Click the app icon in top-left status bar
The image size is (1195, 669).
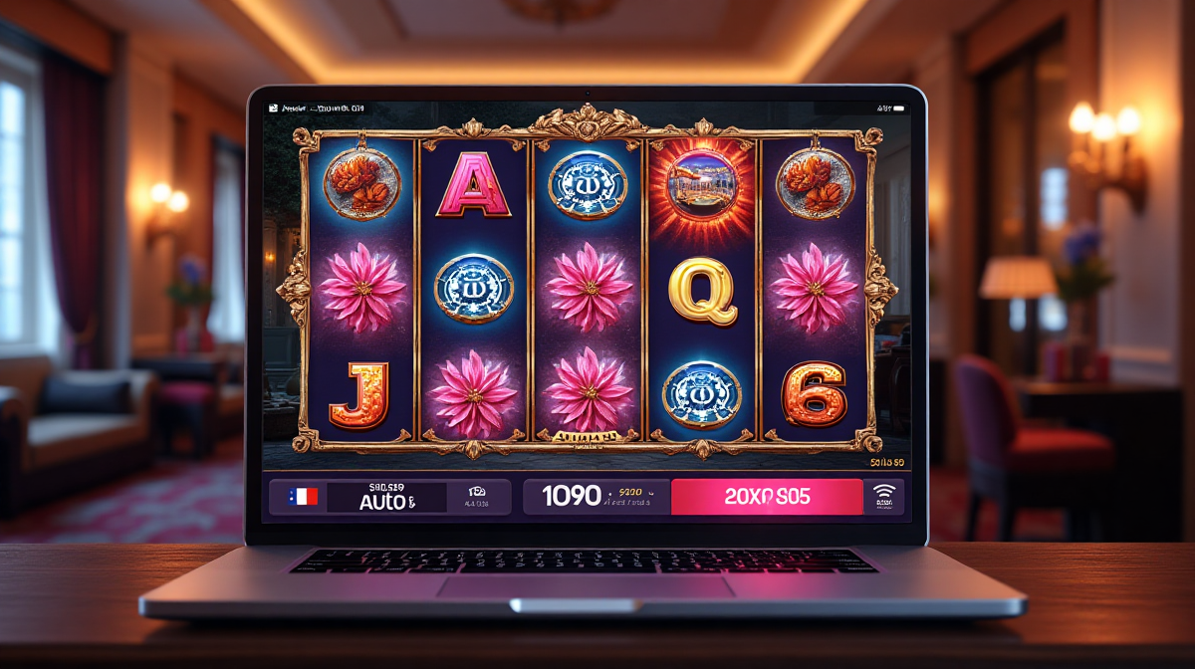point(273,106)
